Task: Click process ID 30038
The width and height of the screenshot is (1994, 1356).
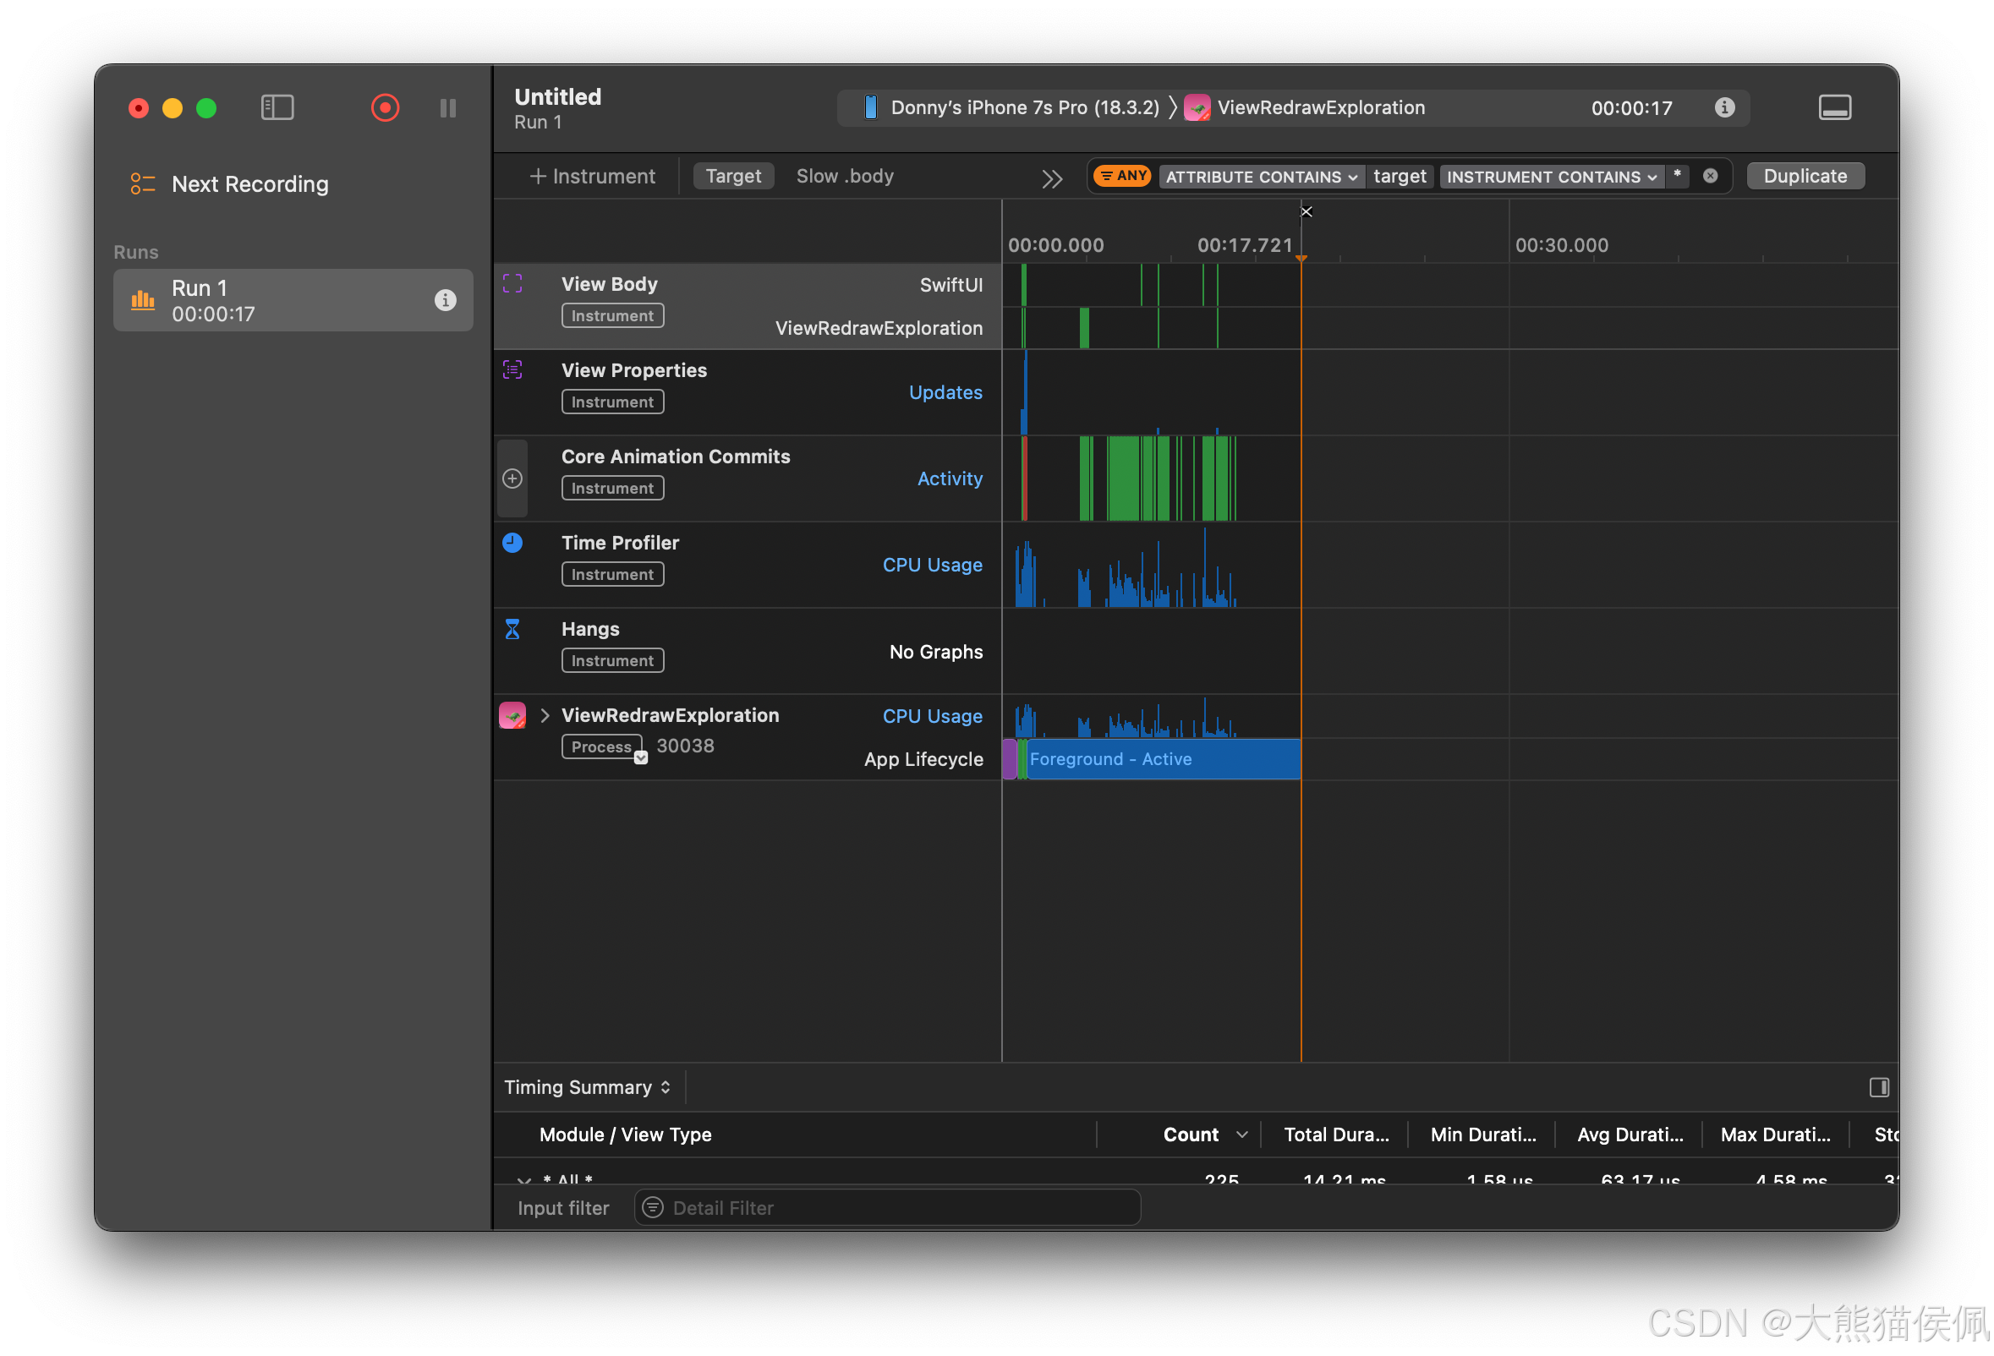Action: [x=684, y=746]
